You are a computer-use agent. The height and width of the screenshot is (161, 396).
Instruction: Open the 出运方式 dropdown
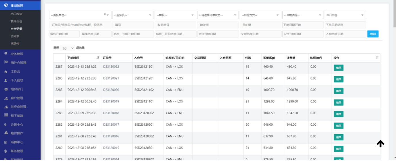(x=260, y=15)
